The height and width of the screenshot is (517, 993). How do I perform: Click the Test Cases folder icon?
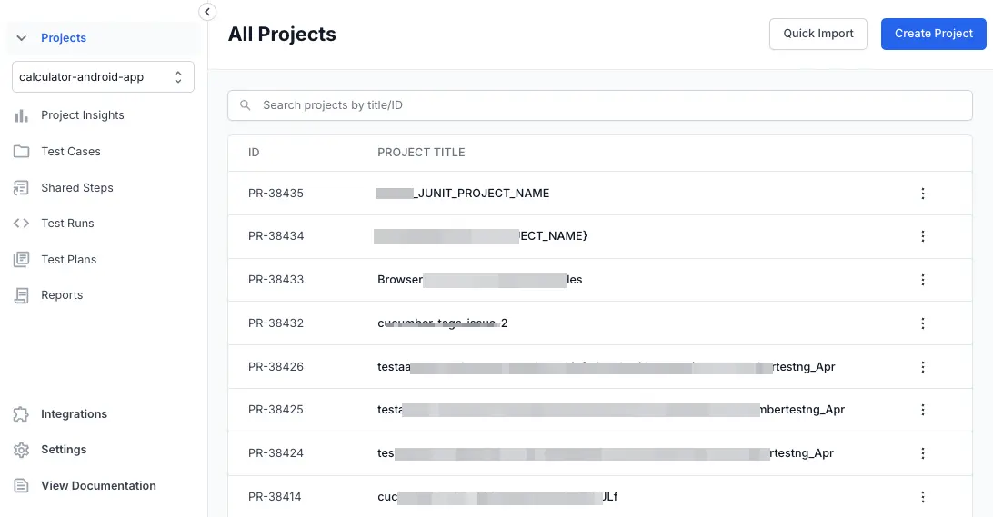[21, 152]
